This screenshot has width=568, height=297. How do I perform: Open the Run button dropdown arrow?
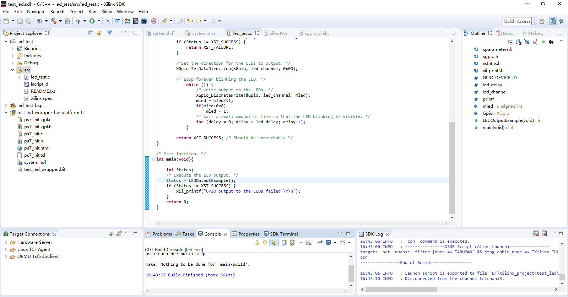click(x=99, y=21)
